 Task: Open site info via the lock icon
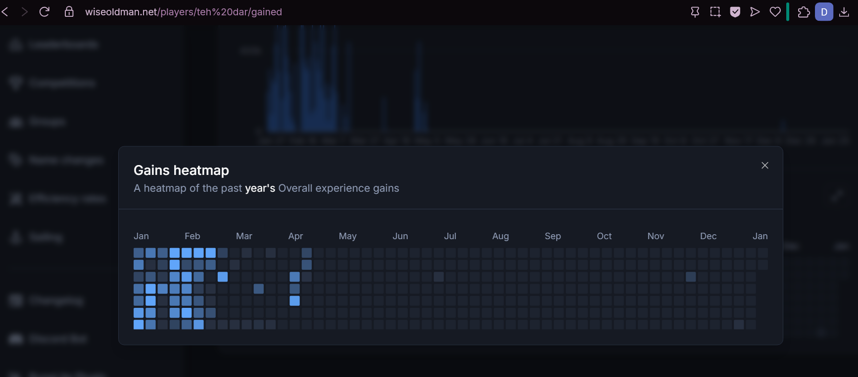69,12
